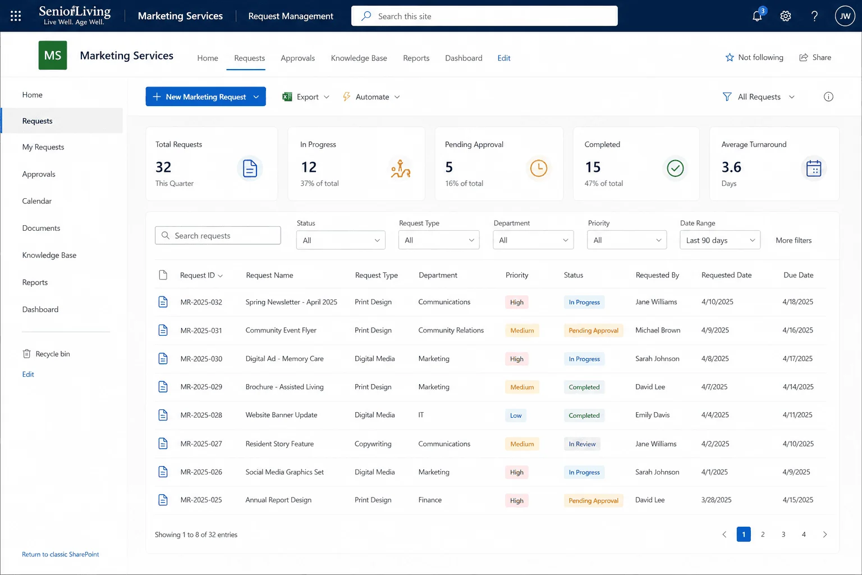Viewport: 862px width, 575px height.
Task: Go to page 2 of results
Action: click(x=763, y=535)
